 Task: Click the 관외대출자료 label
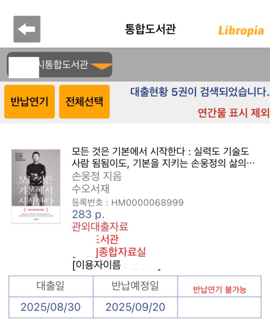click(100, 227)
